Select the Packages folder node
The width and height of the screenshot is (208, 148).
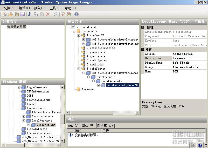click(88, 89)
